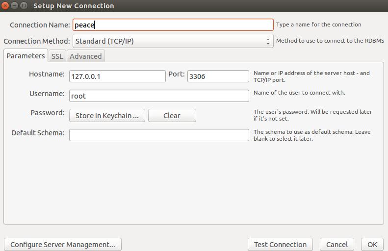Switch to the SSL tab
This screenshot has width=388, height=251.
click(57, 56)
